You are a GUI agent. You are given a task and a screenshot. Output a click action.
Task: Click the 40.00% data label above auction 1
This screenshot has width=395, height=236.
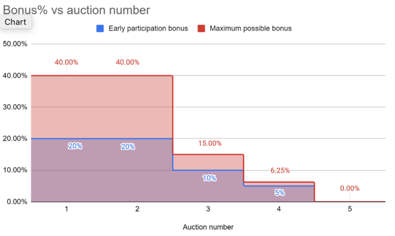(x=67, y=62)
